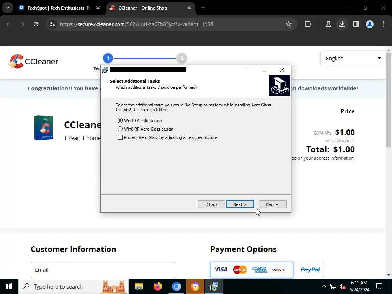The width and height of the screenshot is (392, 294).
Task: Open the English language dropdown
Action: point(353,59)
